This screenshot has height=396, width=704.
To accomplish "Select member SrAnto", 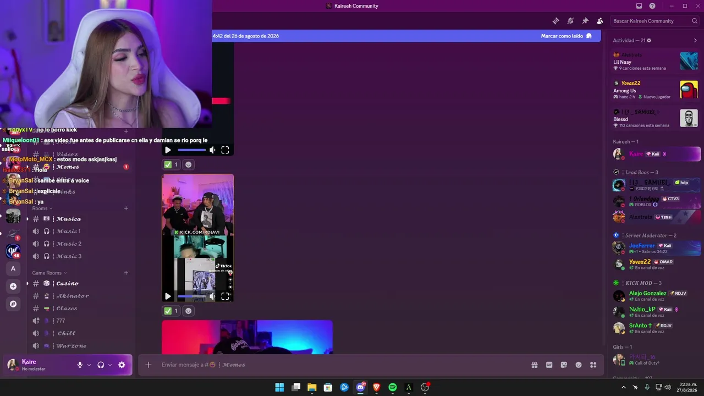I will pyautogui.click(x=657, y=328).
